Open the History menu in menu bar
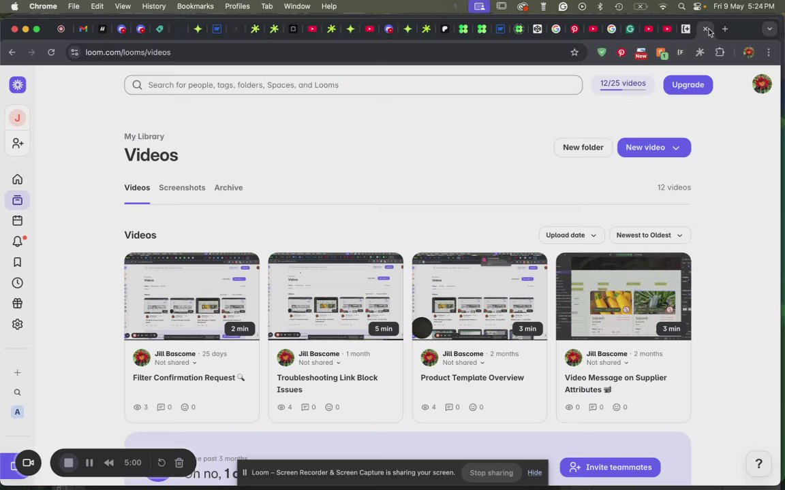The width and height of the screenshot is (785, 490). (154, 6)
